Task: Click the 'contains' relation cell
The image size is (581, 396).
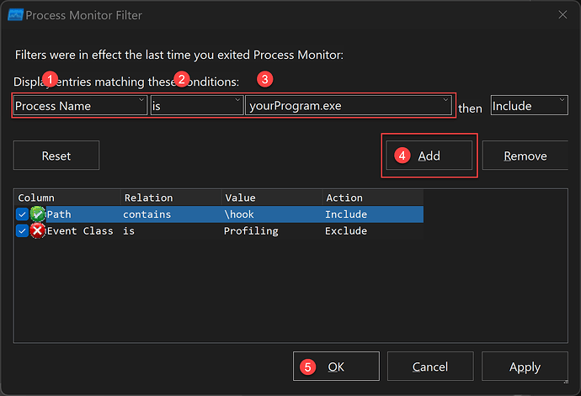Action: point(147,214)
